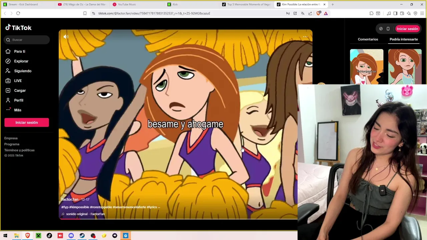Close the Kim Possible TikTok tab

[324, 4]
